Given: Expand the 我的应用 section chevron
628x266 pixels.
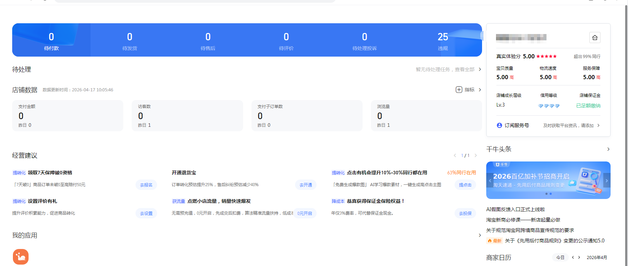Looking at the screenshot, I should click(x=480, y=235).
